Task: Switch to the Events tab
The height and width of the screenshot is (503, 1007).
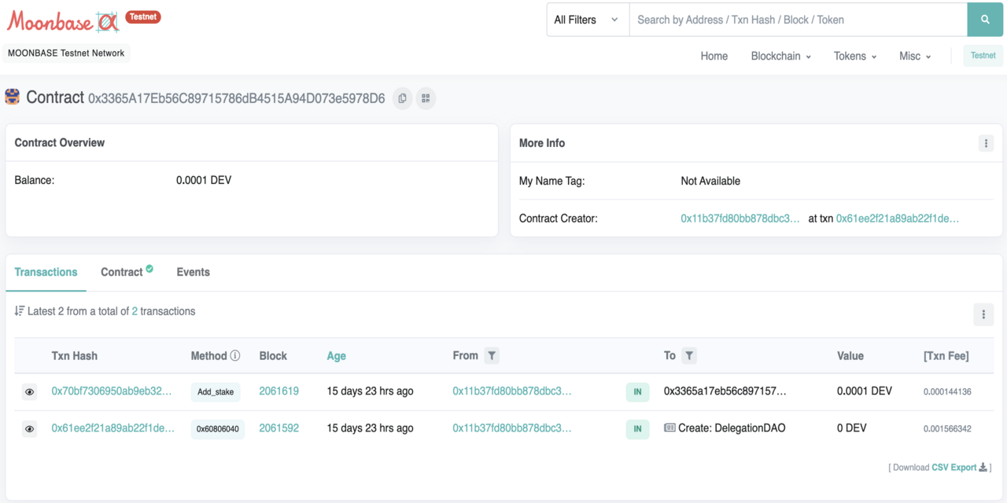Action: 193,272
